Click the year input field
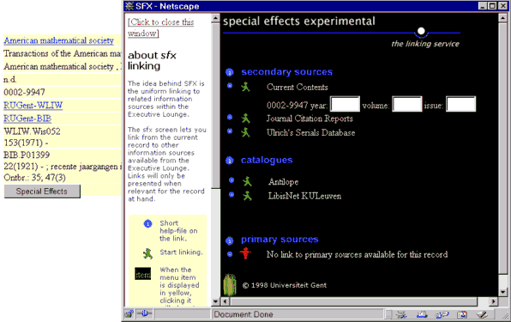The image size is (511, 322). point(345,105)
